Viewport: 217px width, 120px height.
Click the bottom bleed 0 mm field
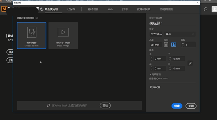179,59
